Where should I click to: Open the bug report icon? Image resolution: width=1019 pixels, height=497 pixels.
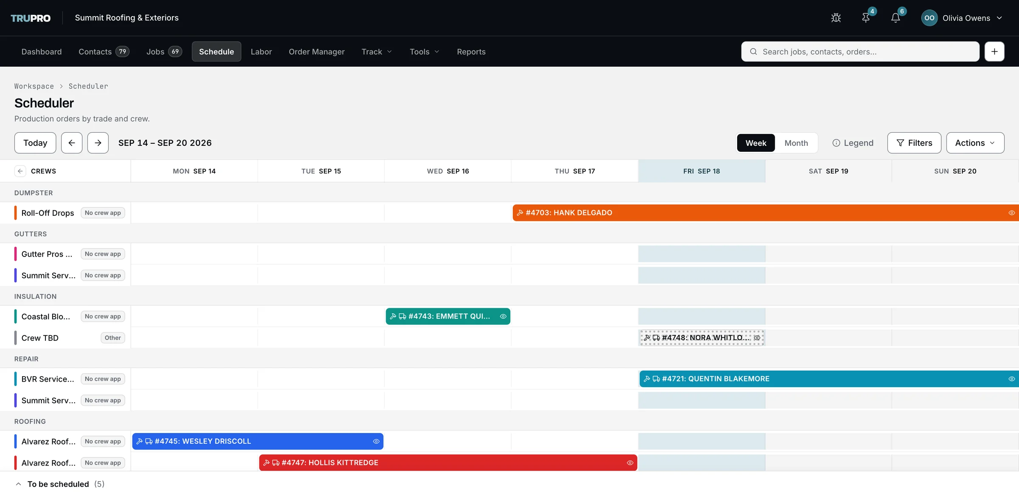tap(836, 18)
